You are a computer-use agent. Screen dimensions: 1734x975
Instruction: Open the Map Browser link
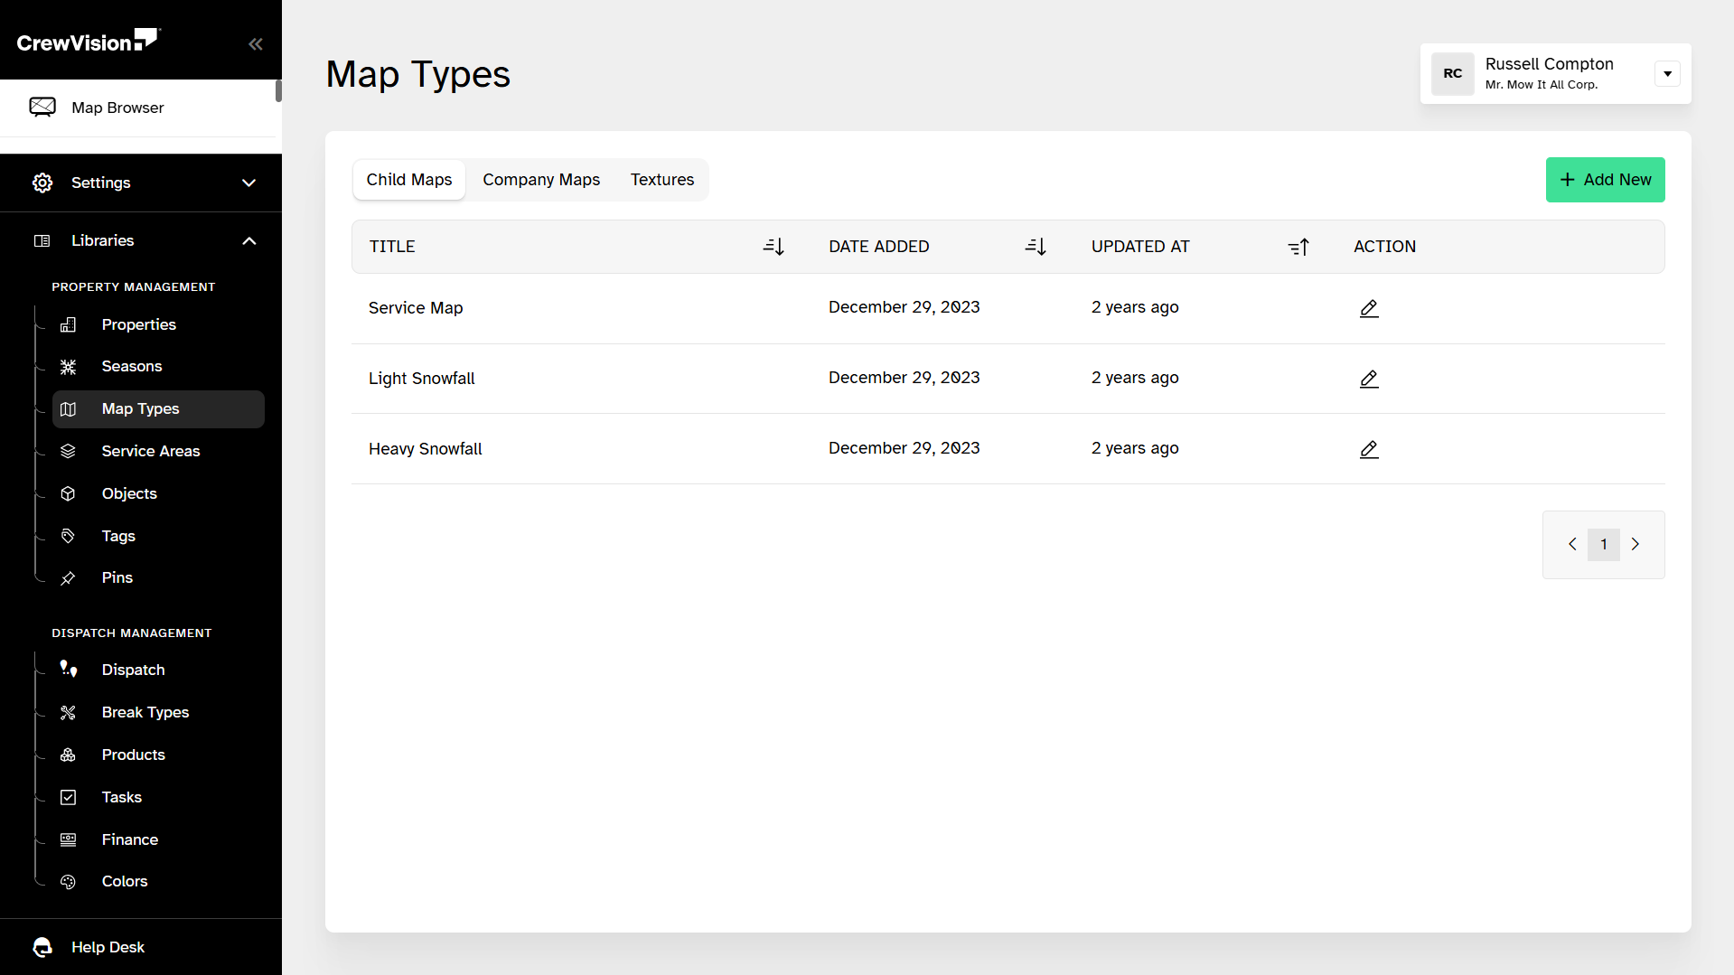tap(117, 108)
